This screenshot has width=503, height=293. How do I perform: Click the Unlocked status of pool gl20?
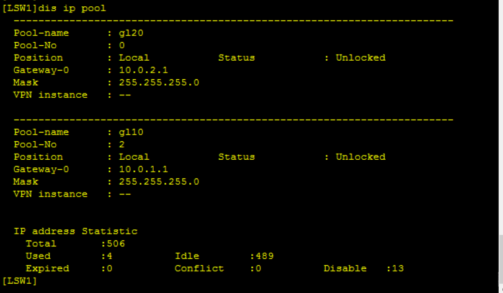pyautogui.click(x=360, y=58)
